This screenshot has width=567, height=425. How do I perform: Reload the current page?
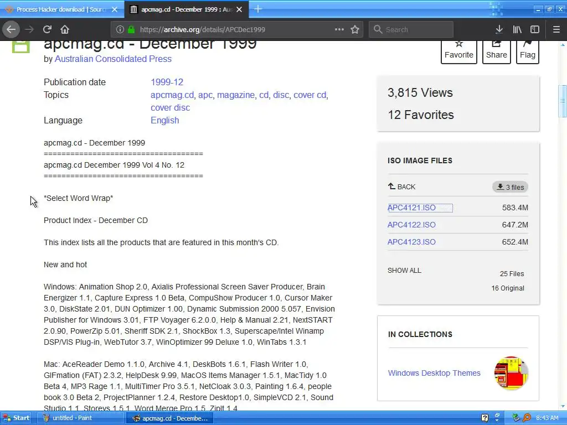coord(47,29)
